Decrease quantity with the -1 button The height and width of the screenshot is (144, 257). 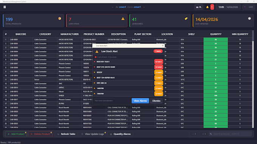coord(194,134)
